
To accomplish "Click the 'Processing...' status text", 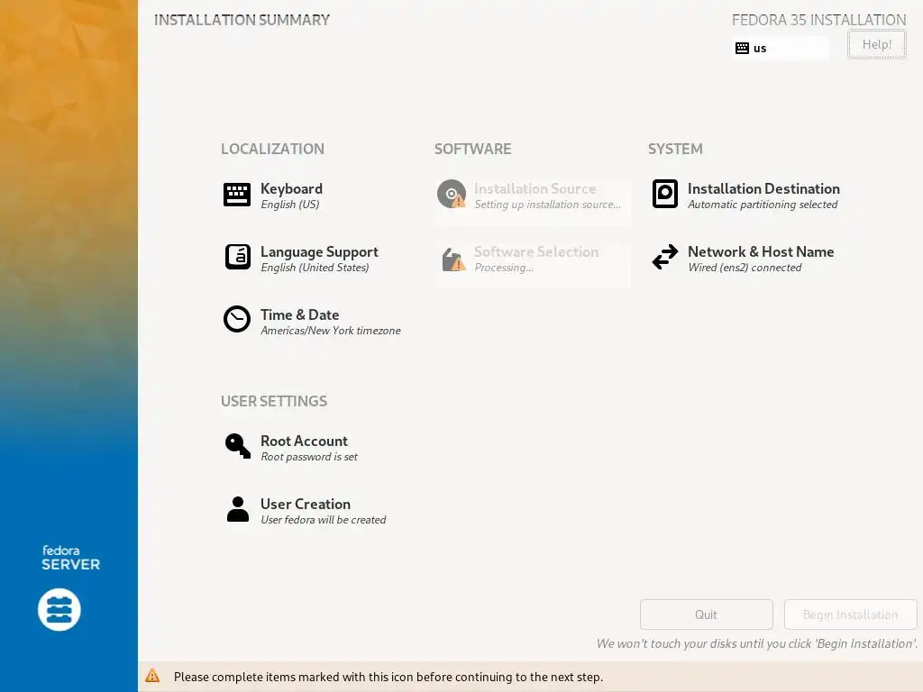I will (x=504, y=267).
